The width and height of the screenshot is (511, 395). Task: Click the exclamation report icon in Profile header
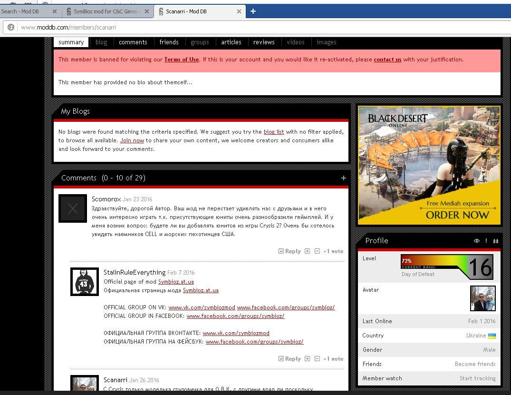point(486,241)
